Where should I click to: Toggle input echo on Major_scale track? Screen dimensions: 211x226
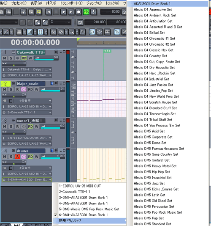[24, 89]
